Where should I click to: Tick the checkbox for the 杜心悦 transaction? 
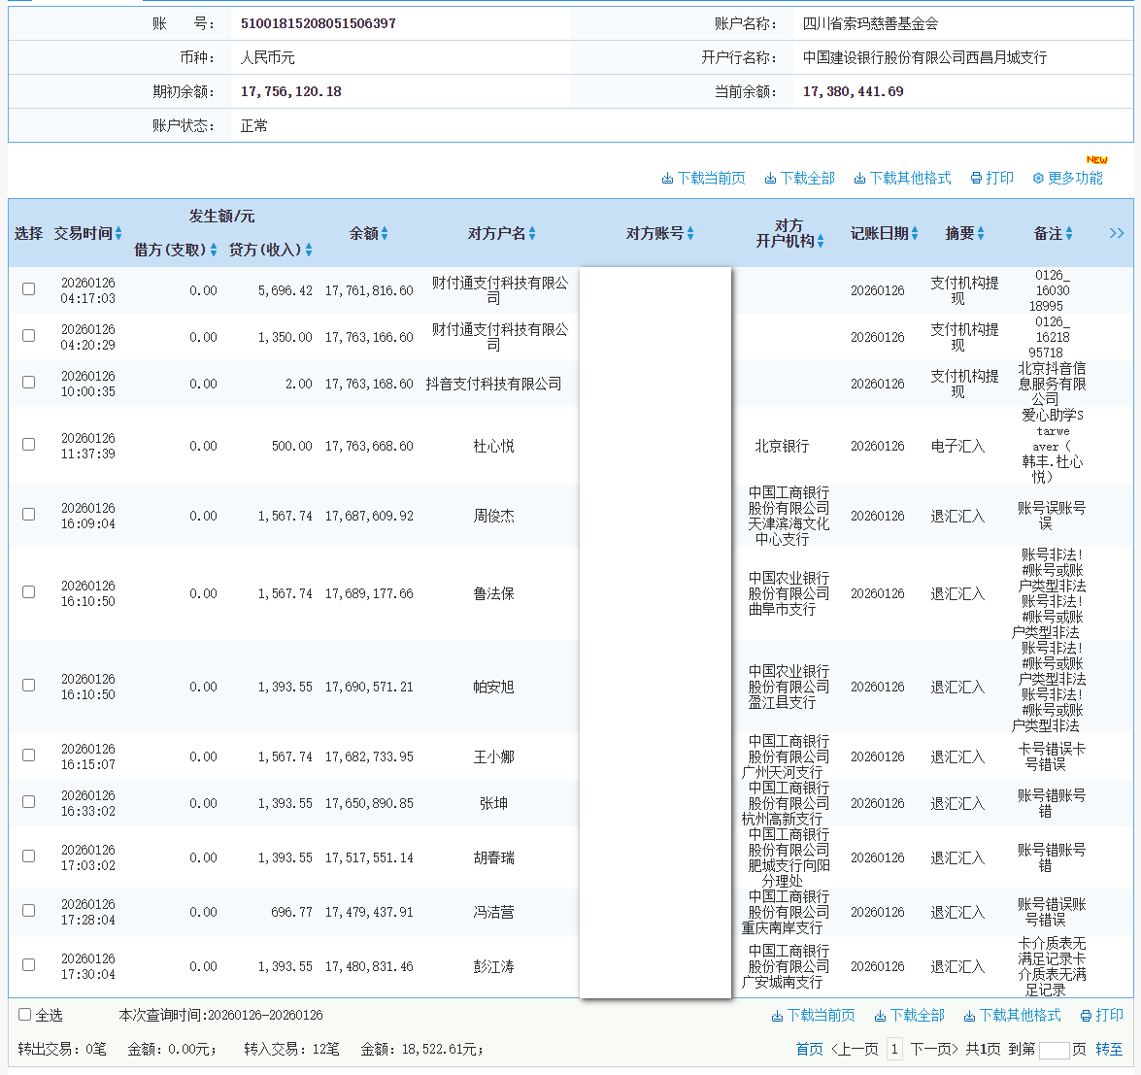pyautogui.click(x=29, y=445)
